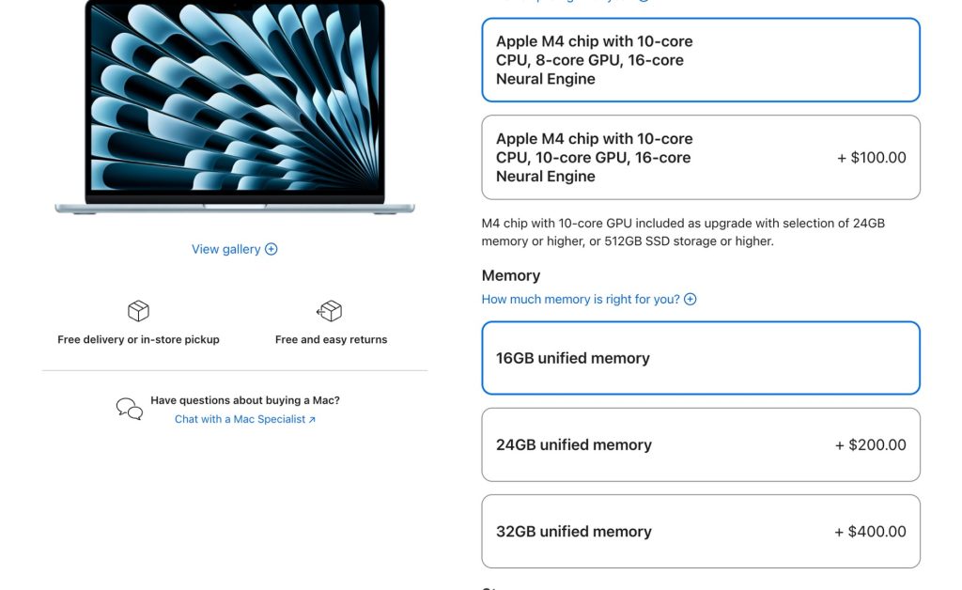Click 'Free delivery or in-store pickup' text
The height and width of the screenshot is (590, 962).
pos(138,339)
